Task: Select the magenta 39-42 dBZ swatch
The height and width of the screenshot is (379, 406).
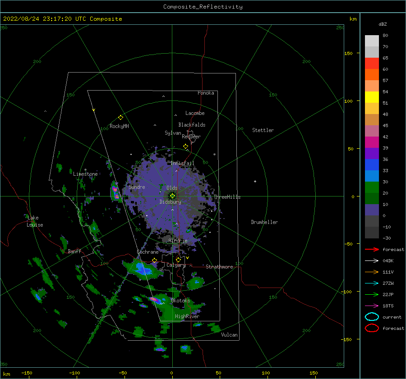Action: pos(372,142)
